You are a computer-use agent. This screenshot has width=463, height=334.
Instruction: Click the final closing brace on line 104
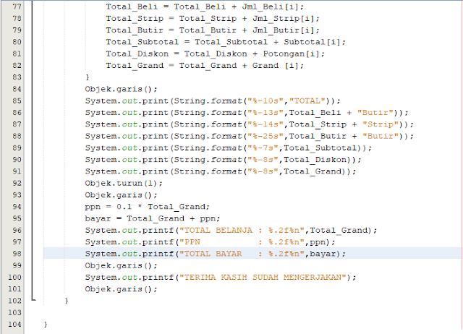(x=46, y=325)
